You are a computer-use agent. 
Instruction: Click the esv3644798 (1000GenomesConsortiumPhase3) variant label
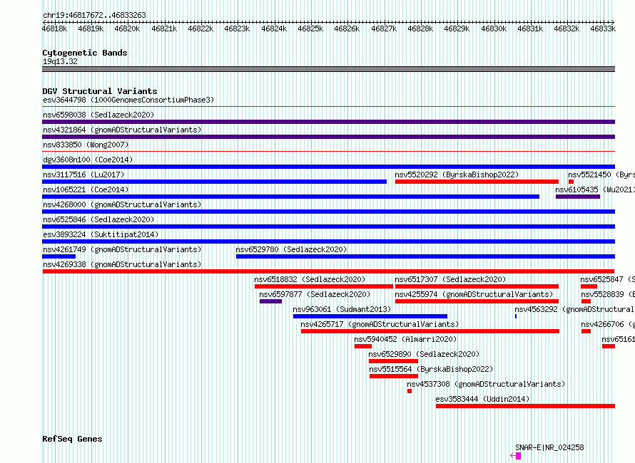click(128, 100)
